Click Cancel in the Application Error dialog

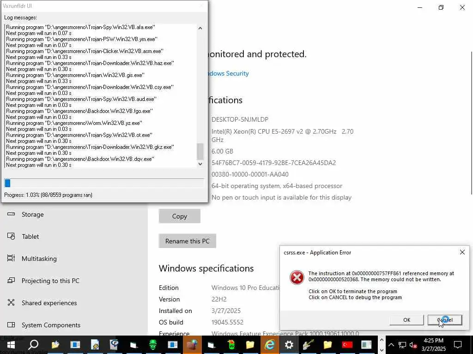coord(445,320)
